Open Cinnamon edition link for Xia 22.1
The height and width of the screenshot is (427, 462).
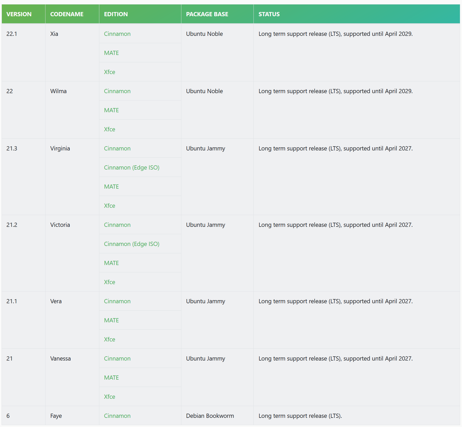(x=117, y=34)
